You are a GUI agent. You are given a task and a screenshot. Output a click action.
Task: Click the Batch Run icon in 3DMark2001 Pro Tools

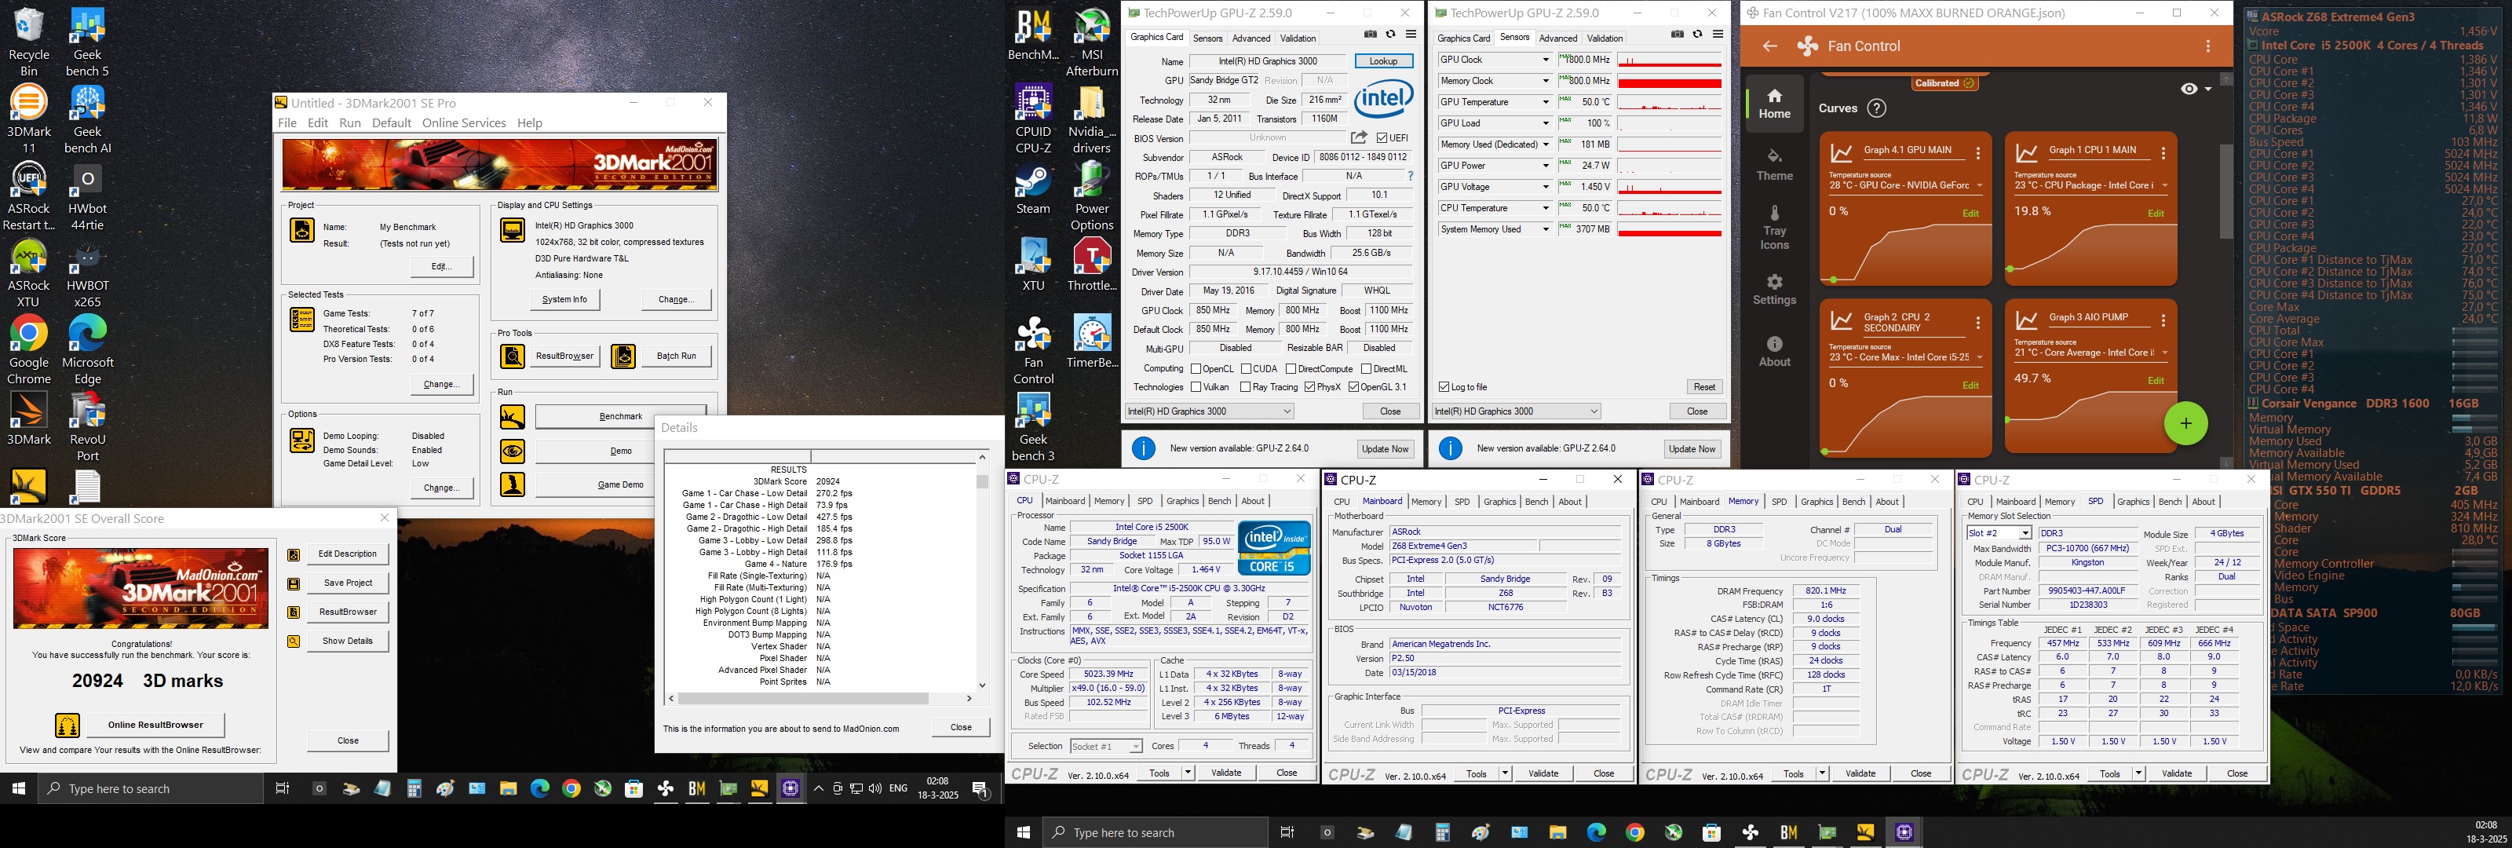pos(623,356)
